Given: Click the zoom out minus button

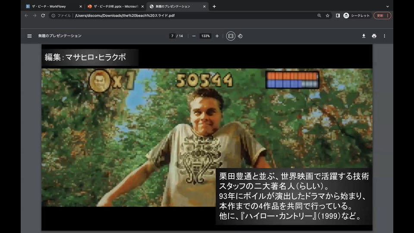Looking at the screenshot, I should click(194, 36).
